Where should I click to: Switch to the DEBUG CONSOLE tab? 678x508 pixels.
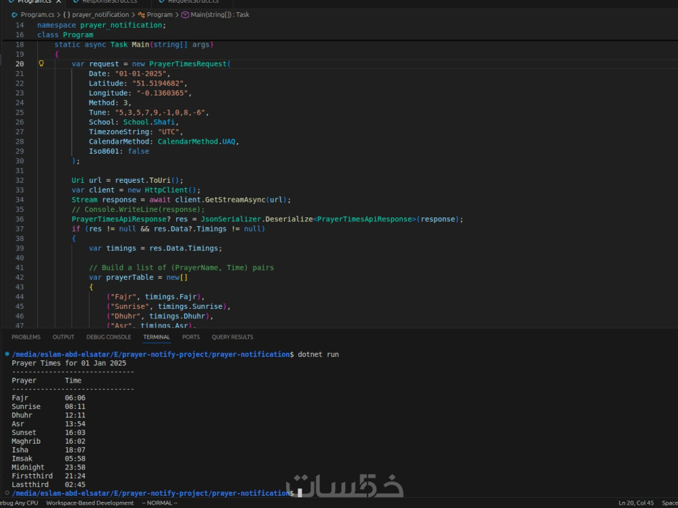108,337
